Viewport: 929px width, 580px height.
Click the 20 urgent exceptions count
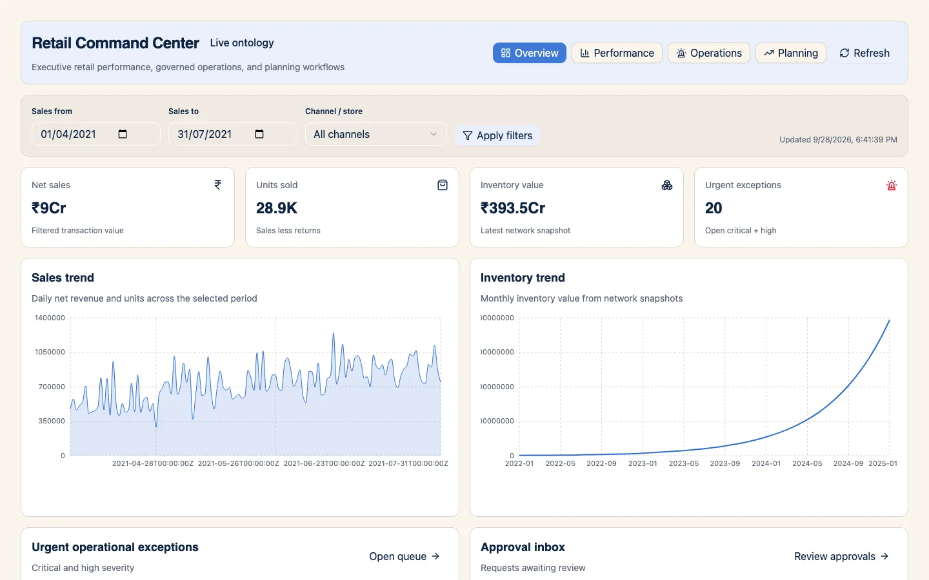click(x=714, y=208)
